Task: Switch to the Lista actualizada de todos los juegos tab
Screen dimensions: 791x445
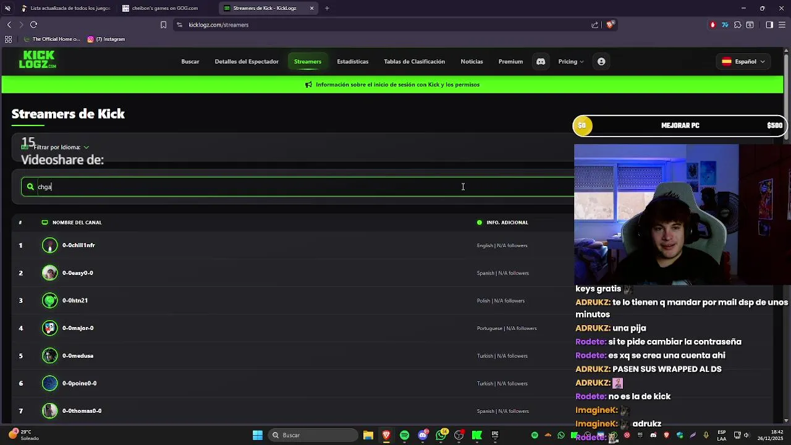Action: [65, 8]
